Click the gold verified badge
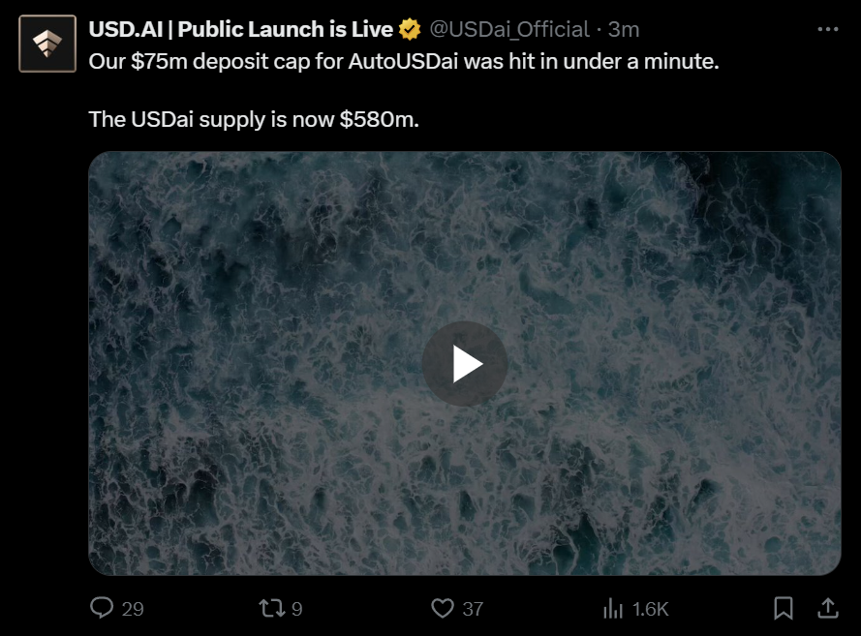The image size is (861, 636). click(410, 29)
